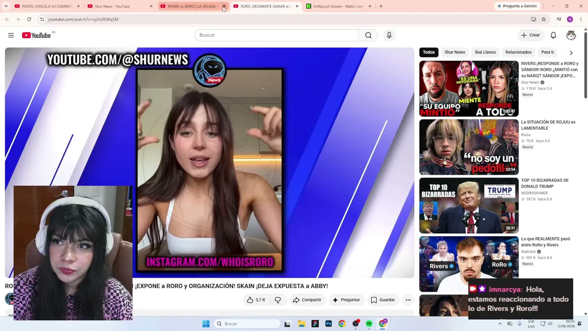This screenshot has height=331, width=588.
Task: Show hidden system tray icons
Action: click(500, 324)
